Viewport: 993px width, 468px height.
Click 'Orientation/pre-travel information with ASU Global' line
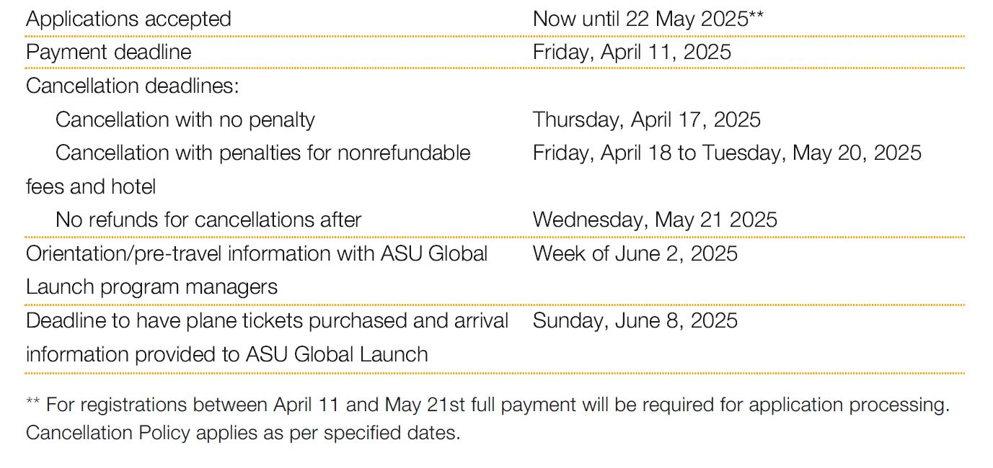(257, 253)
